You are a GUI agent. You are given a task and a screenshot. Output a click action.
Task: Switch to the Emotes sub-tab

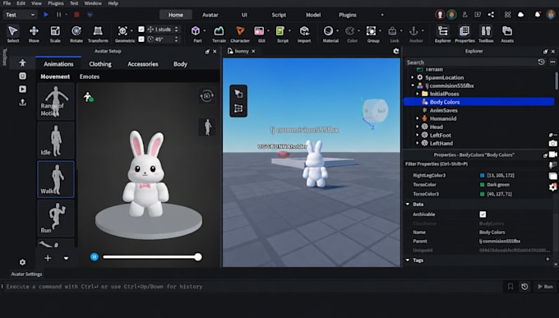click(x=90, y=76)
